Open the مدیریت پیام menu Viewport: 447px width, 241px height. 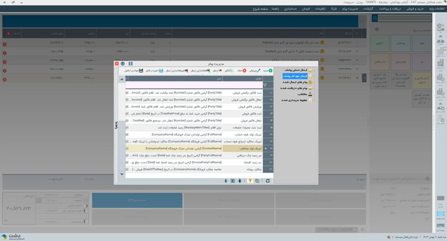point(350,9)
